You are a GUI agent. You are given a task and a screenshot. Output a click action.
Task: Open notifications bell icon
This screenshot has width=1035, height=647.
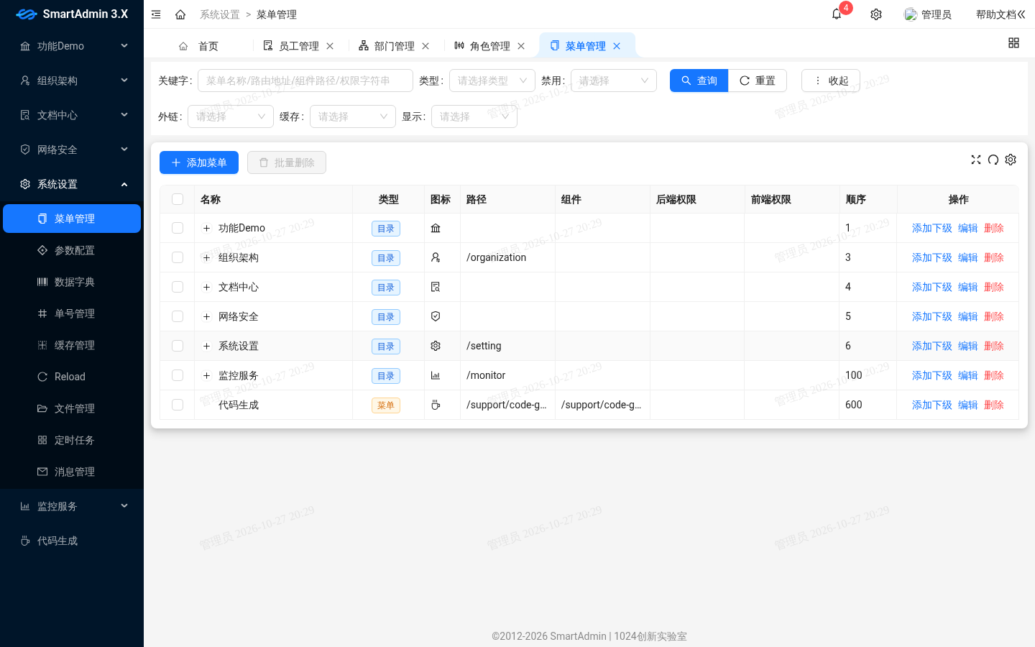pyautogui.click(x=837, y=14)
